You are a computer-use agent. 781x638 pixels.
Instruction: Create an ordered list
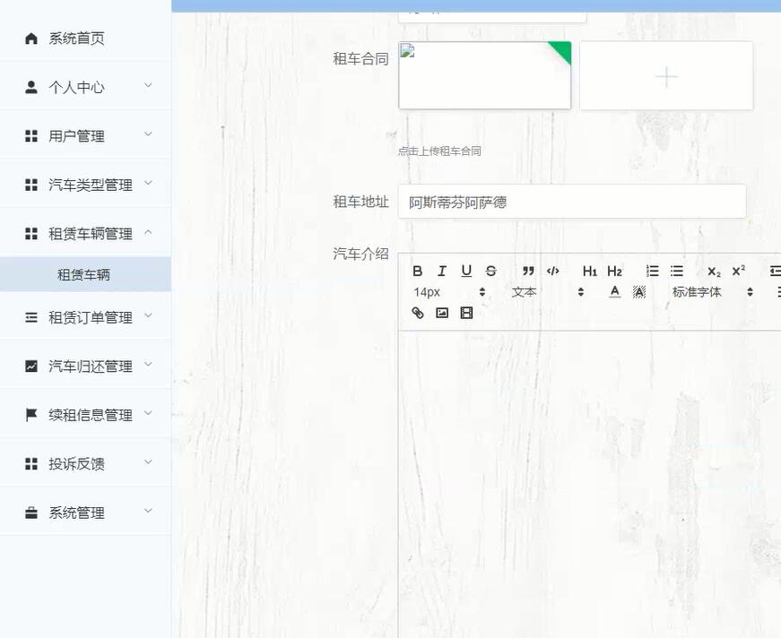(652, 271)
